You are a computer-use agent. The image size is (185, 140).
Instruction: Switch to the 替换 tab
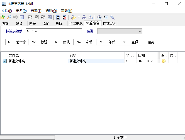pyautogui.click(x=21, y=24)
